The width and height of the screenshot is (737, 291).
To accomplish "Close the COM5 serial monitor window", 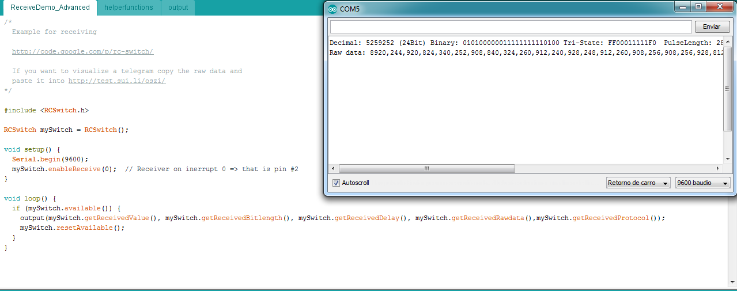I will [719, 7].
